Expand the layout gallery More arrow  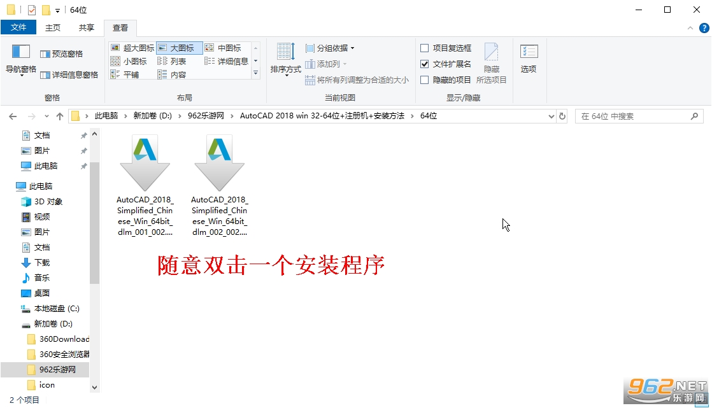255,73
